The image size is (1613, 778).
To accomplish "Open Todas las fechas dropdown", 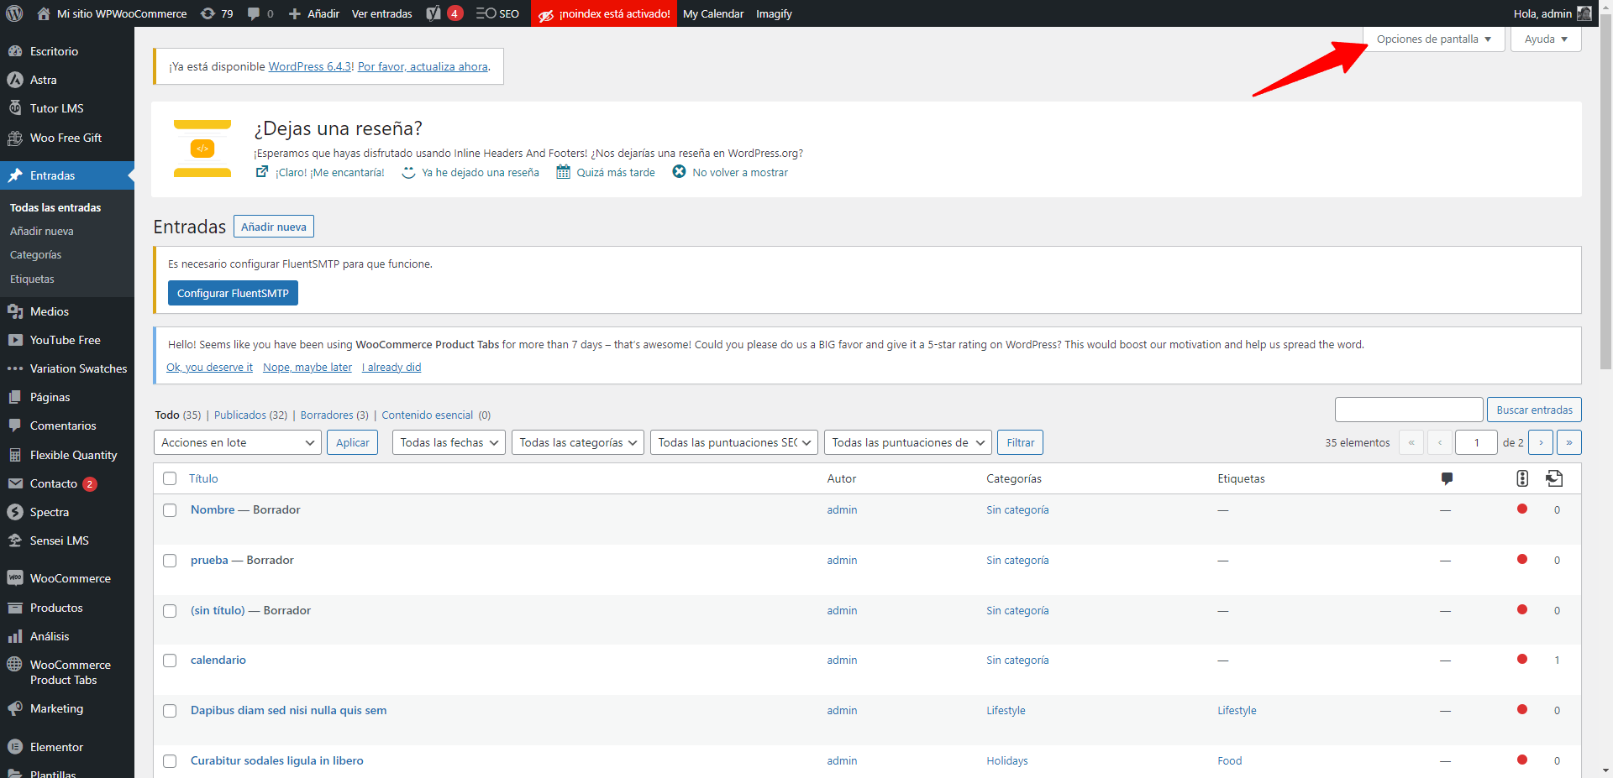I will point(449,442).
